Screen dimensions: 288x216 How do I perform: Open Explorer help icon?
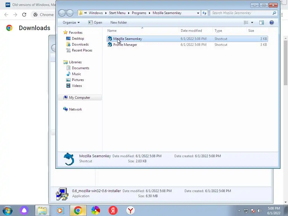272,22
